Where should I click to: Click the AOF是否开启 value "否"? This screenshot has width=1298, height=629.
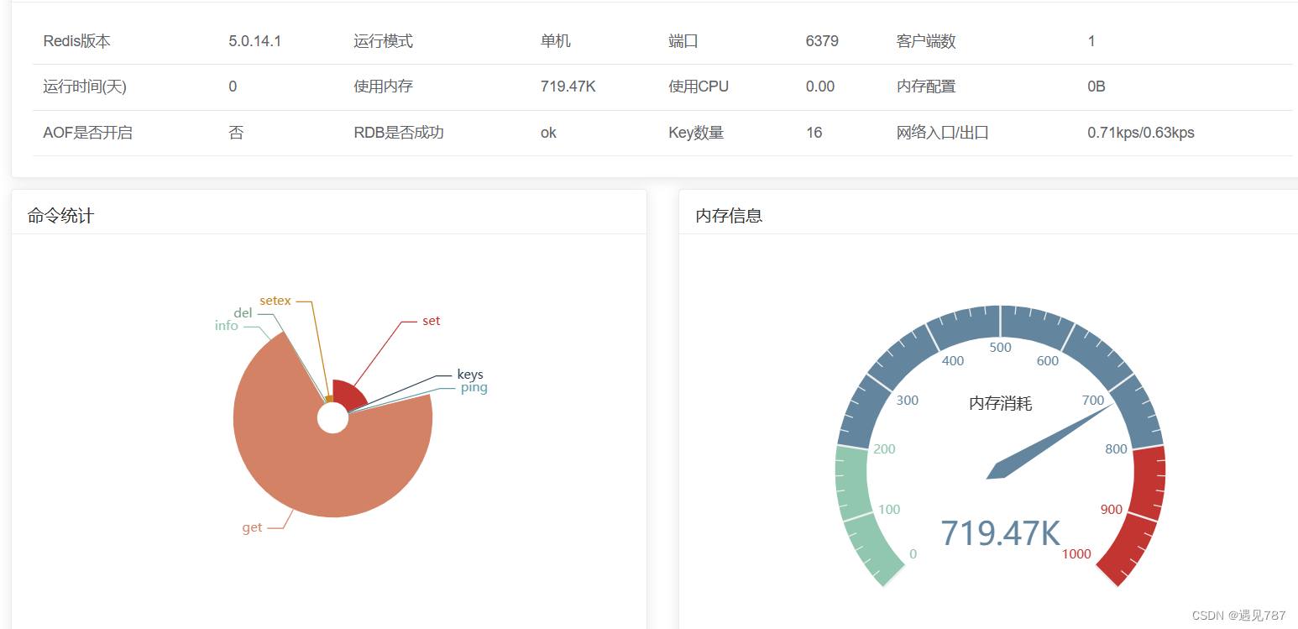coord(236,132)
